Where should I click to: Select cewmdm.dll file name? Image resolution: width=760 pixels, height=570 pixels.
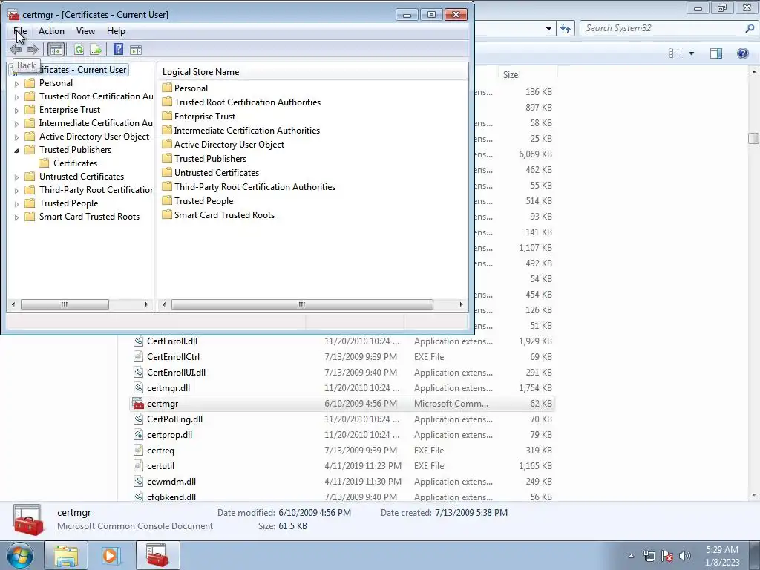171,481
